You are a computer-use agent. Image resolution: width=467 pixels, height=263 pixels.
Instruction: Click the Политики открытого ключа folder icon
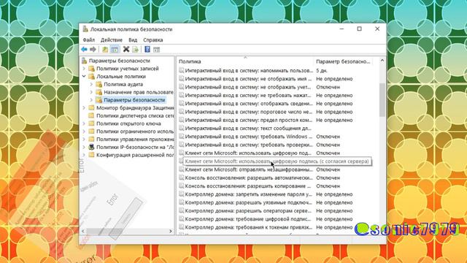92,123
